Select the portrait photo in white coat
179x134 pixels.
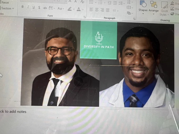(137, 65)
